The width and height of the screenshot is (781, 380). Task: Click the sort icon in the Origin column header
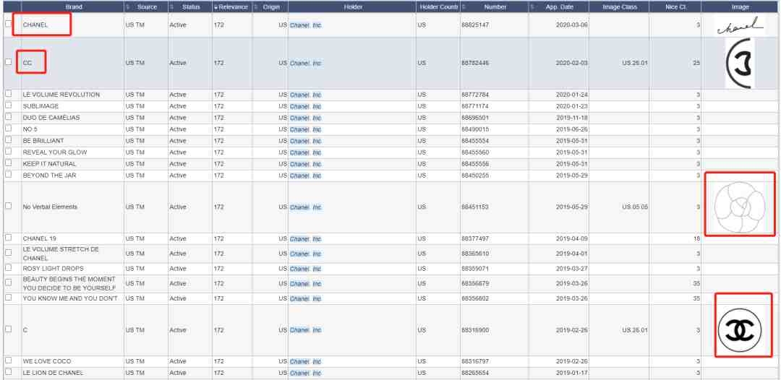[x=256, y=7]
